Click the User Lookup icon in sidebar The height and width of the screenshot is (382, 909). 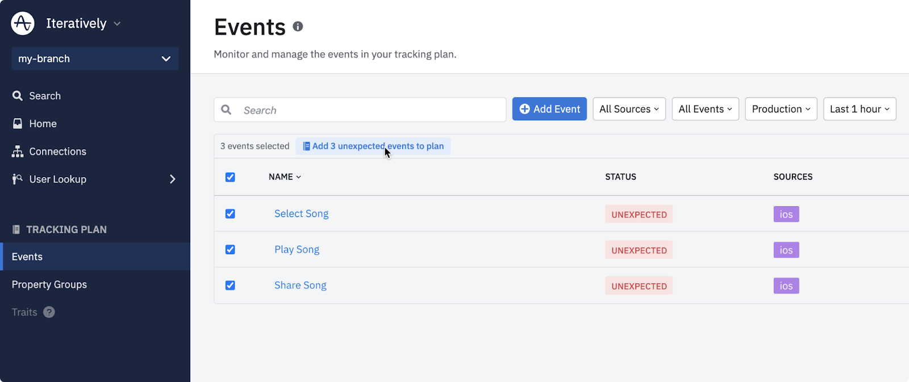click(18, 179)
